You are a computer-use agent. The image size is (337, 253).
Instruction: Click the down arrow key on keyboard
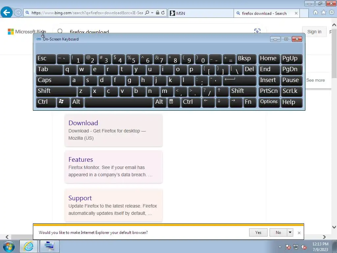pyautogui.click(x=222, y=102)
